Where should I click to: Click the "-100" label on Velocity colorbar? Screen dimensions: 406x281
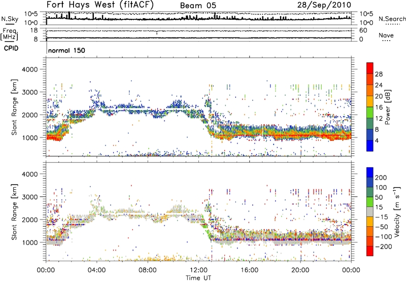pyautogui.click(x=383, y=237)
